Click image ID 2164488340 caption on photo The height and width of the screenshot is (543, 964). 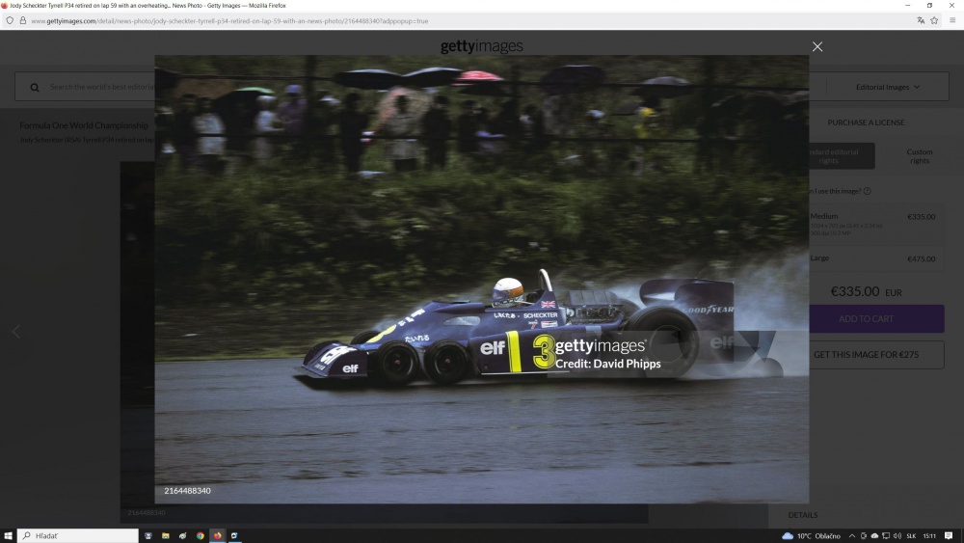188,491
